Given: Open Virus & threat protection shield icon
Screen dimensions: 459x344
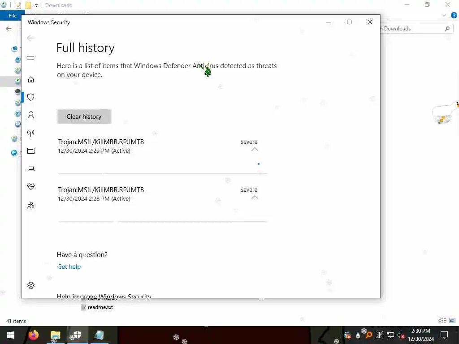Looking at the screenshot, I should [31, 97].
